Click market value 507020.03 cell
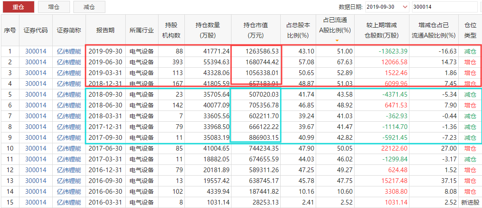482x208 pixels. tap(255, 95)
